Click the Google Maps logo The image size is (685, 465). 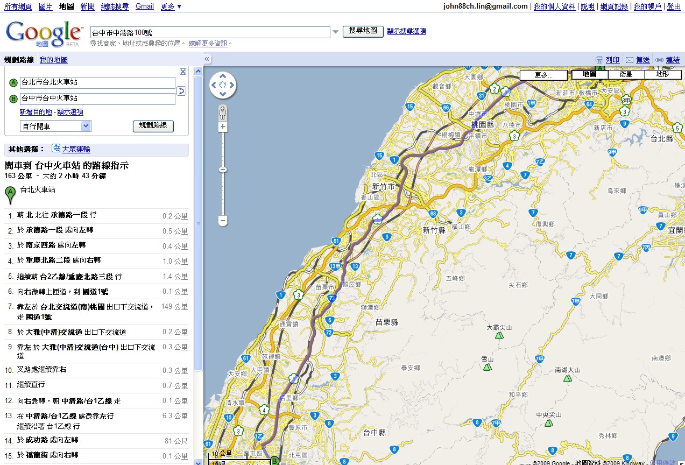point(44,34)
